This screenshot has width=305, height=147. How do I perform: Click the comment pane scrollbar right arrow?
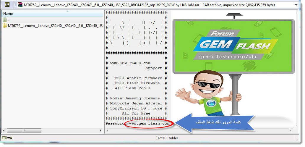pos(291,130)
